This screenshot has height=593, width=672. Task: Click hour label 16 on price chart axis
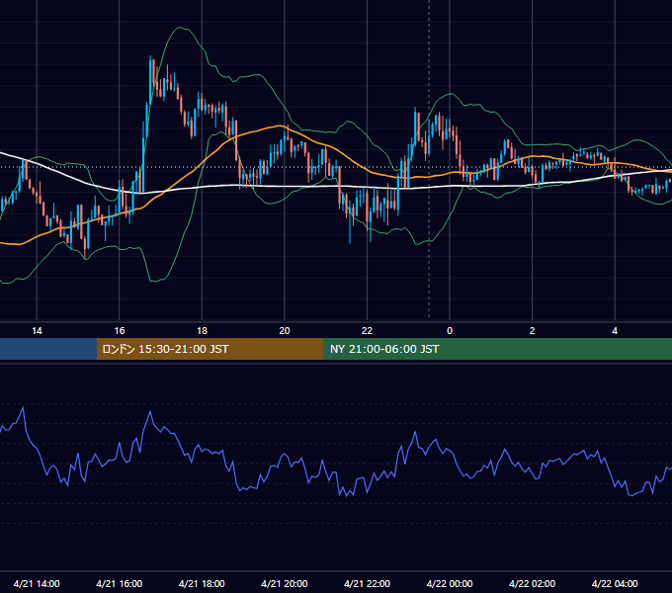pos(120,331)
